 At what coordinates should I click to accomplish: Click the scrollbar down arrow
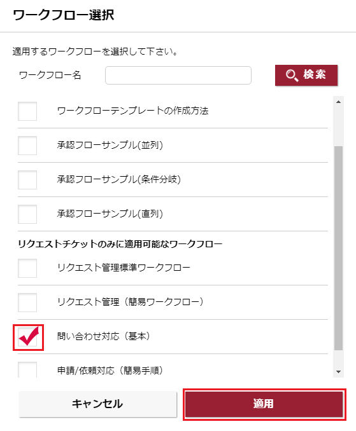click(338, 372)
